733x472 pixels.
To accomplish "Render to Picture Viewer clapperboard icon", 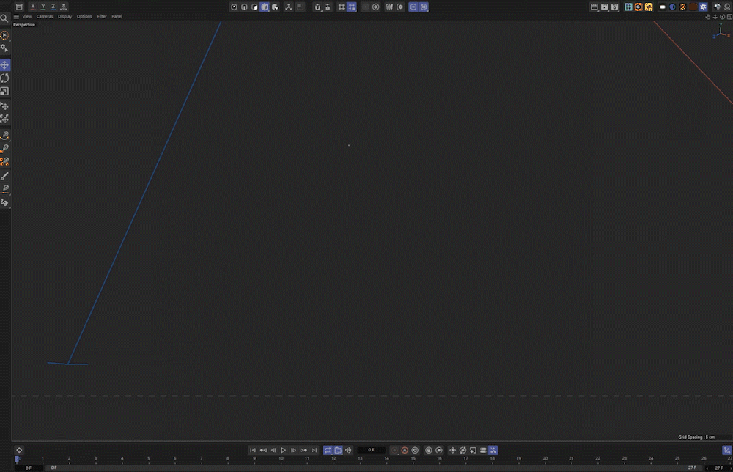I will pos(605,7).
